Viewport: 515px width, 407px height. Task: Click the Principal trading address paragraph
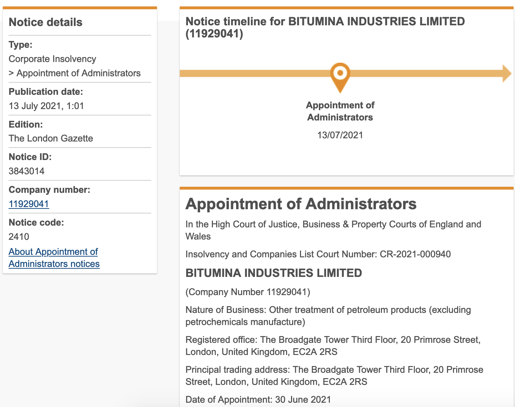tap(334, 376)
